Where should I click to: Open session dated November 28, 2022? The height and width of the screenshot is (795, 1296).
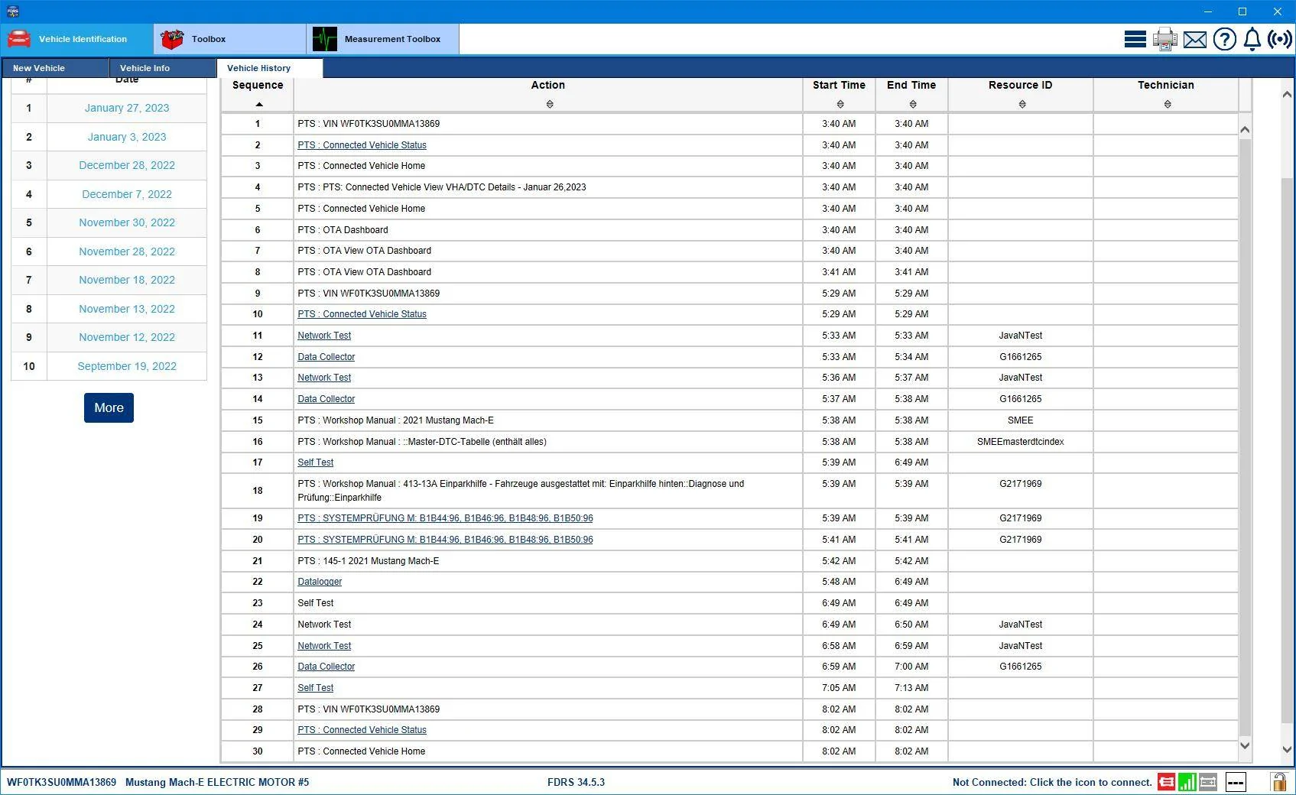pyautogui.click(x=127, y=251)
